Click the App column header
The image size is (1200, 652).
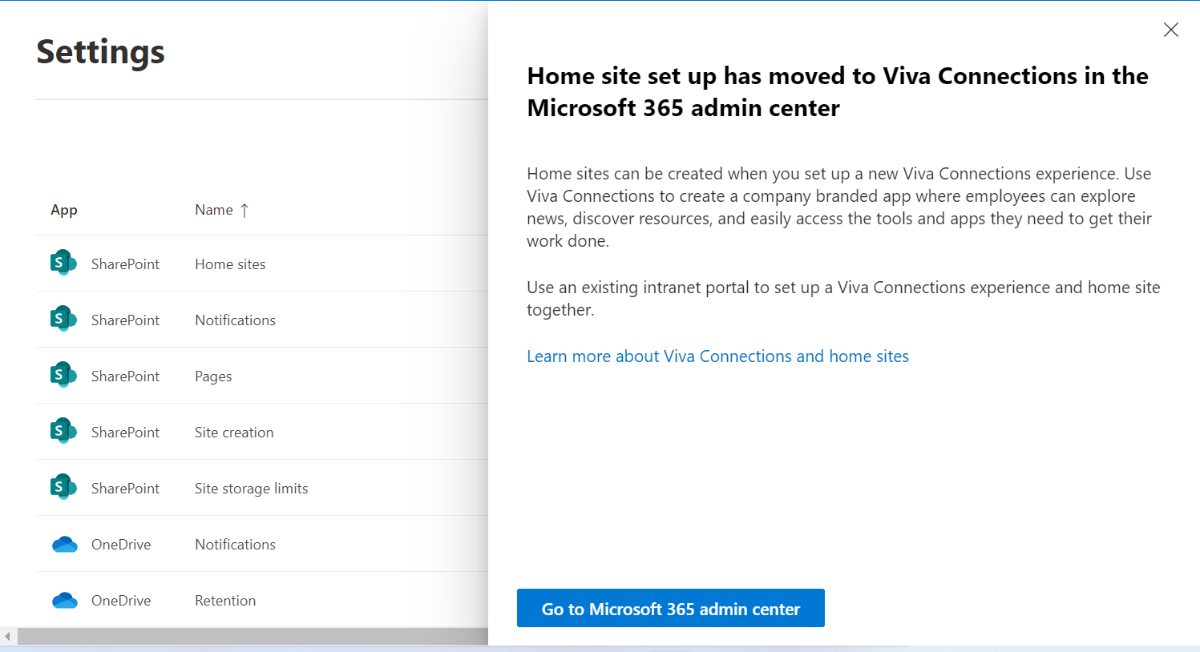(x=64, y=210)
